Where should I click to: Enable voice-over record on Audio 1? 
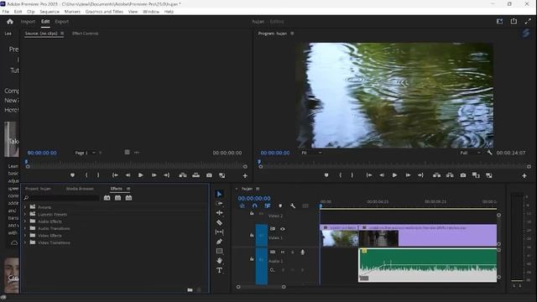(x=302, y=252)
